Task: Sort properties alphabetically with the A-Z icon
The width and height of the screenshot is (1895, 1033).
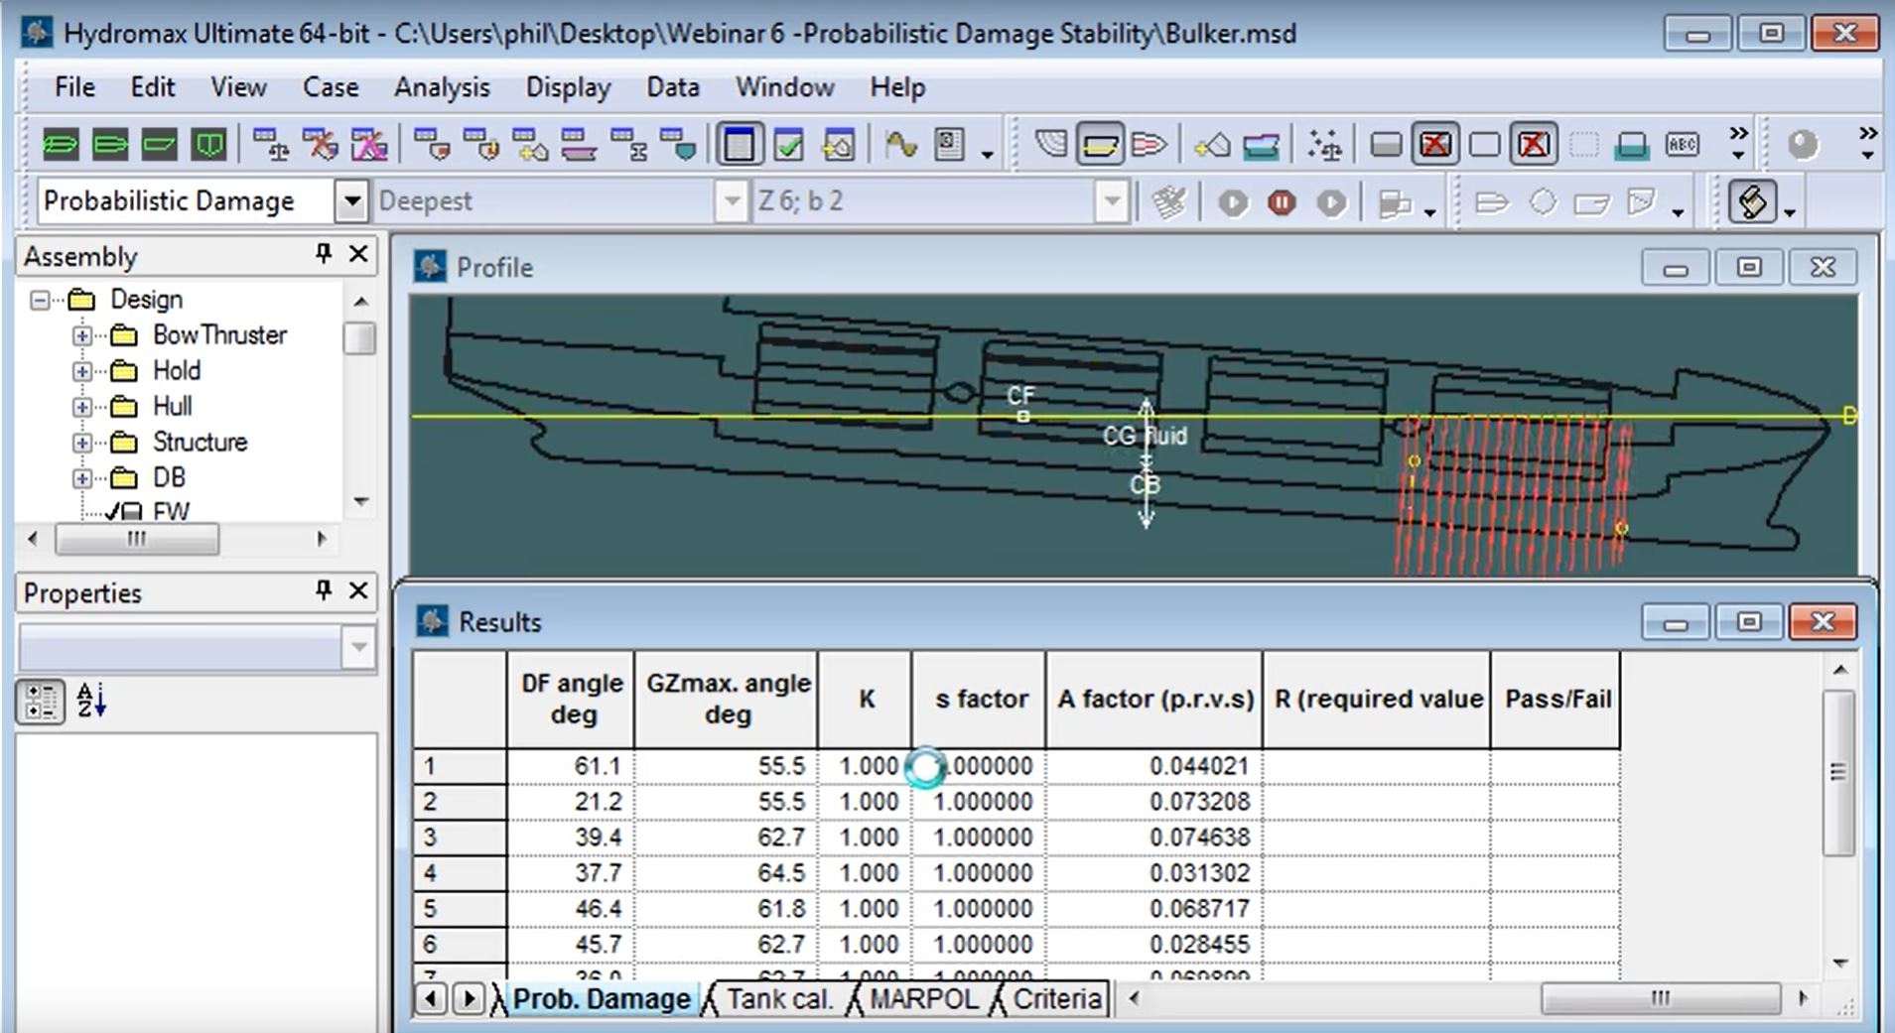Action: pos(90,701)
